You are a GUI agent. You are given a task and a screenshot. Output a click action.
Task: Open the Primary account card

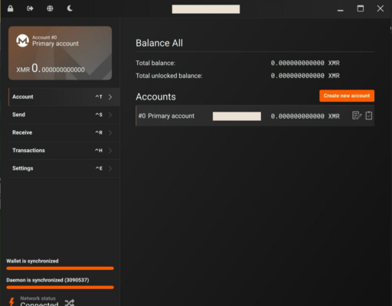pos(60,53)
